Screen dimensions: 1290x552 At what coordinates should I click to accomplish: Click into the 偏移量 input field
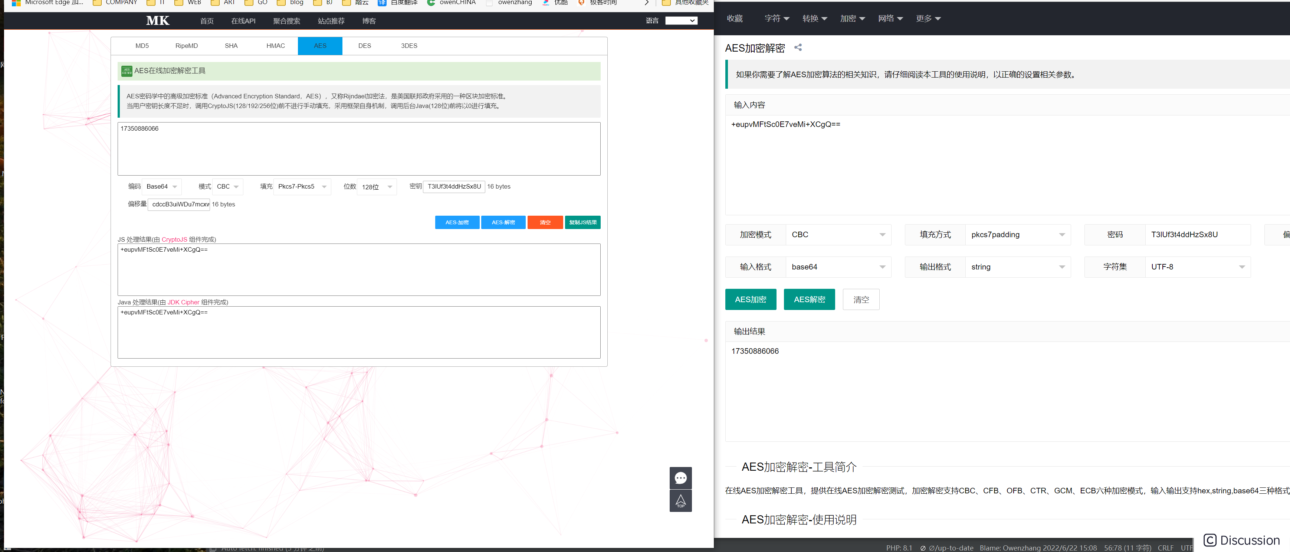coord(179,205)
